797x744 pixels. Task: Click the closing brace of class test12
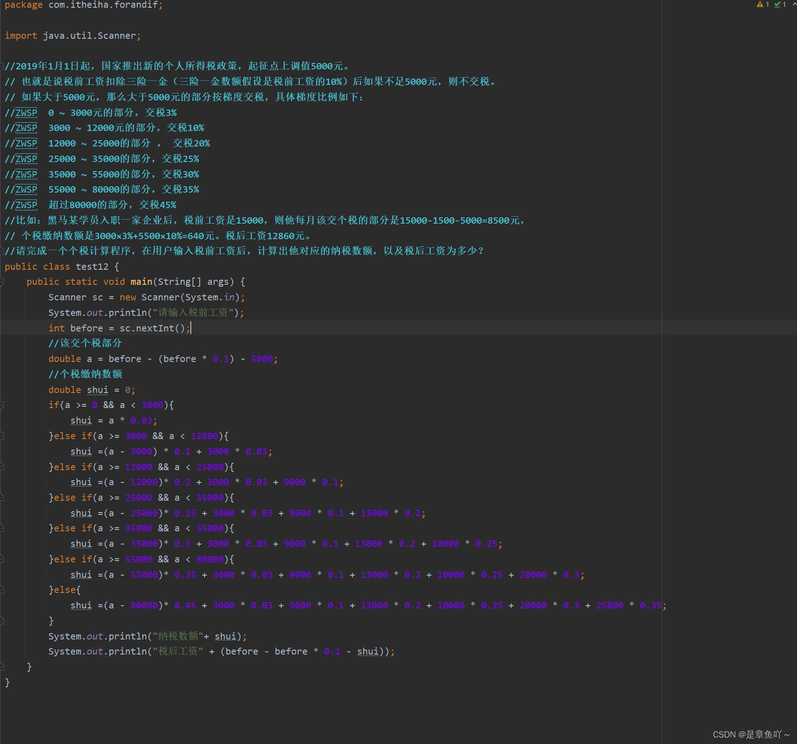tap(7, 683)
